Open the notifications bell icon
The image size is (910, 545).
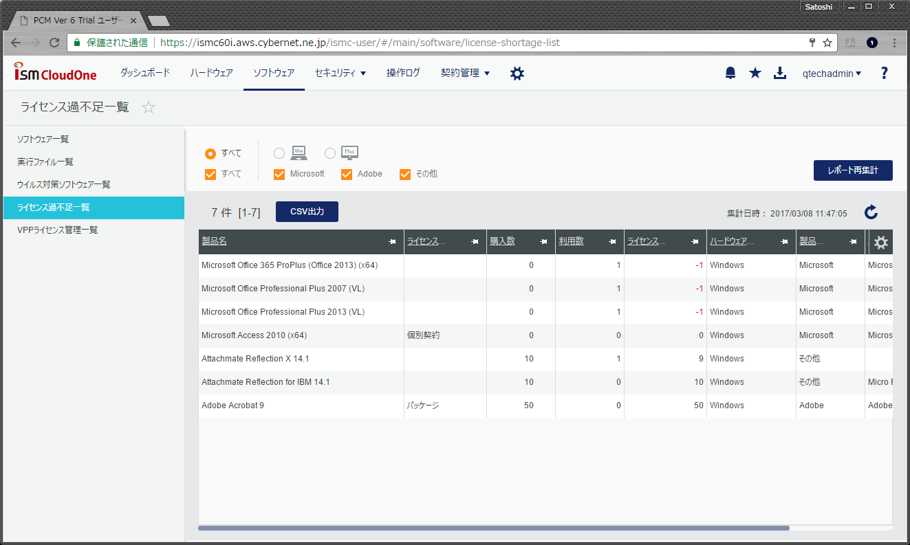pyautogui.click(x=730, y=73)
